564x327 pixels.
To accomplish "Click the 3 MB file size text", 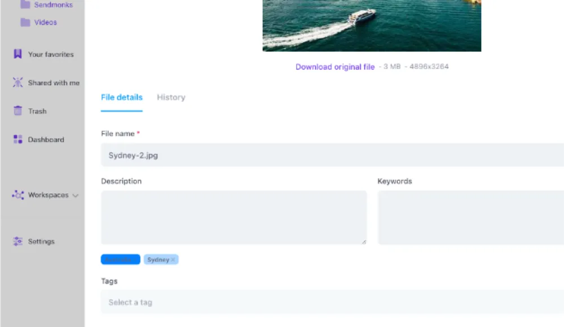I will 392,67.
